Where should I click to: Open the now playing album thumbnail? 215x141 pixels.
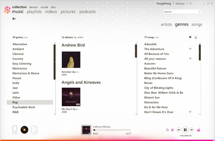pos(86,130)
